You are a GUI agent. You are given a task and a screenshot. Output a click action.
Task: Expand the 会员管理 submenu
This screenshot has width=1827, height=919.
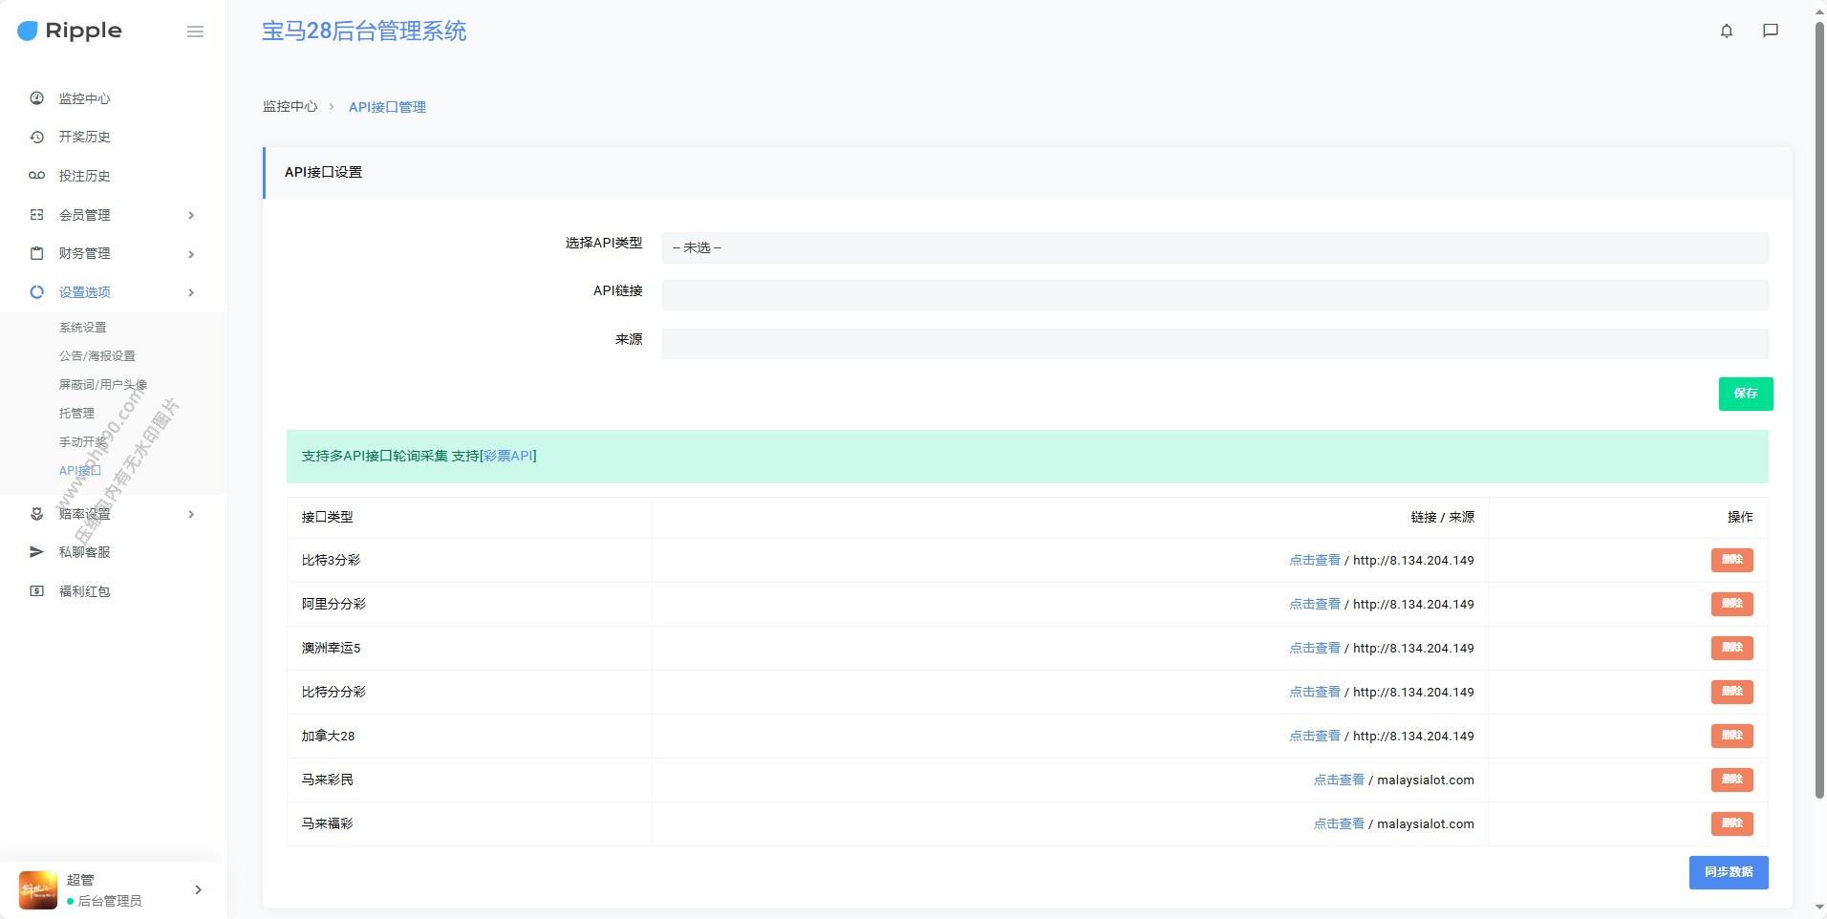coord(191,215)
